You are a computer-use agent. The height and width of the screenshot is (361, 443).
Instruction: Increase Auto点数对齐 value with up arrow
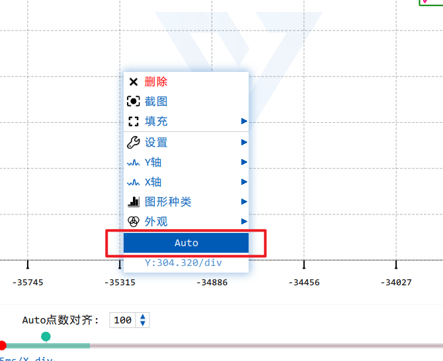(143, 317)
